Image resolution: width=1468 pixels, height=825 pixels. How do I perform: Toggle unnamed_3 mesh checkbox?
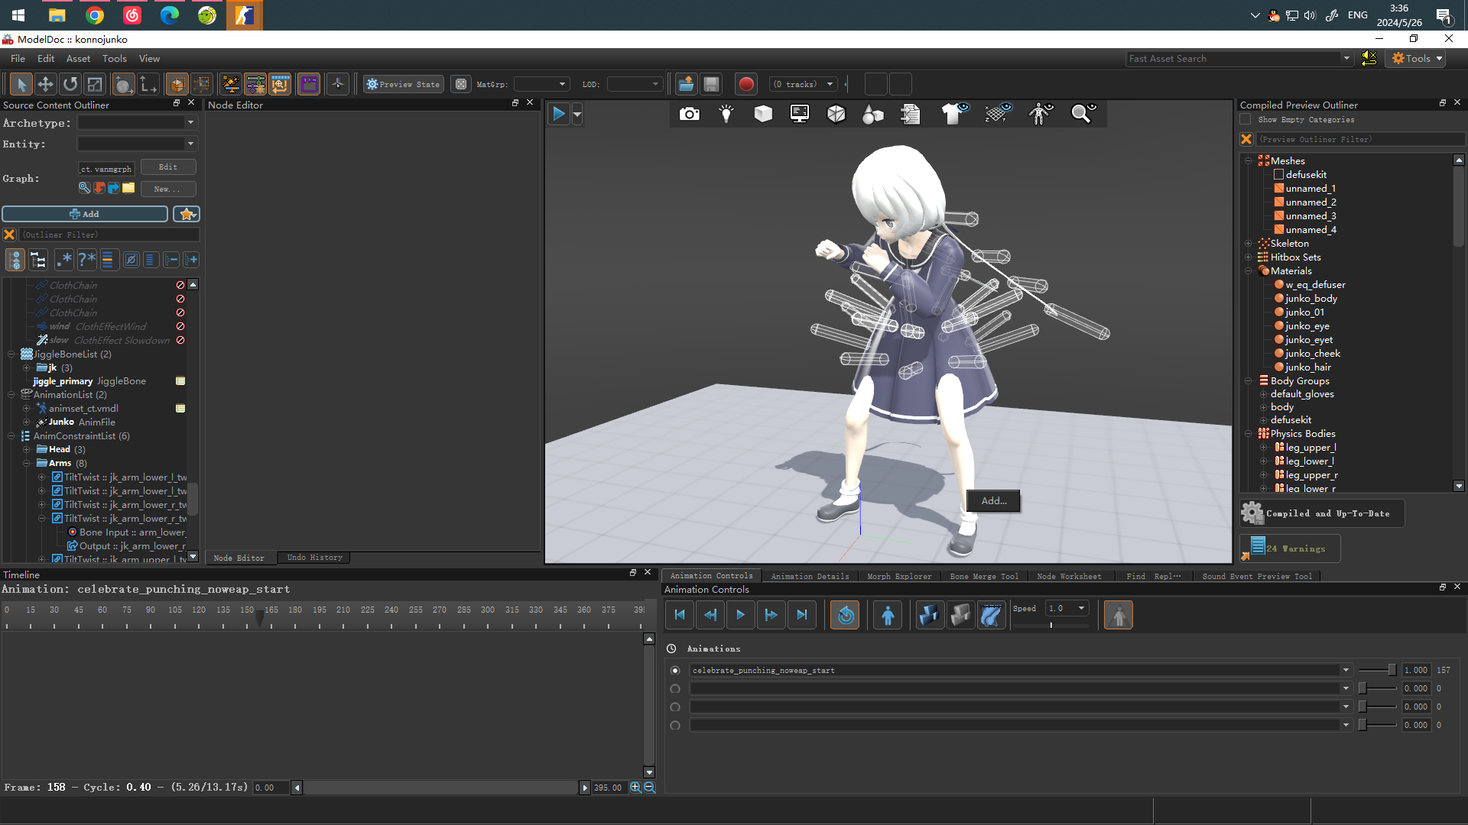click(x=1278, y=216)
